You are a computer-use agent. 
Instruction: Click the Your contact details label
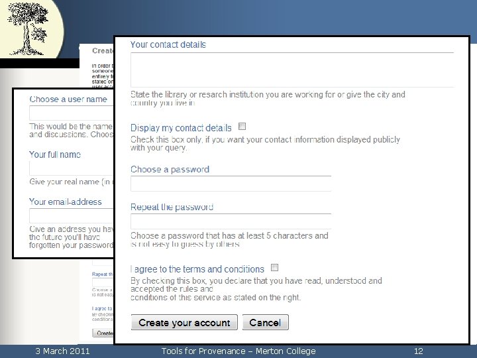[168, 44]
